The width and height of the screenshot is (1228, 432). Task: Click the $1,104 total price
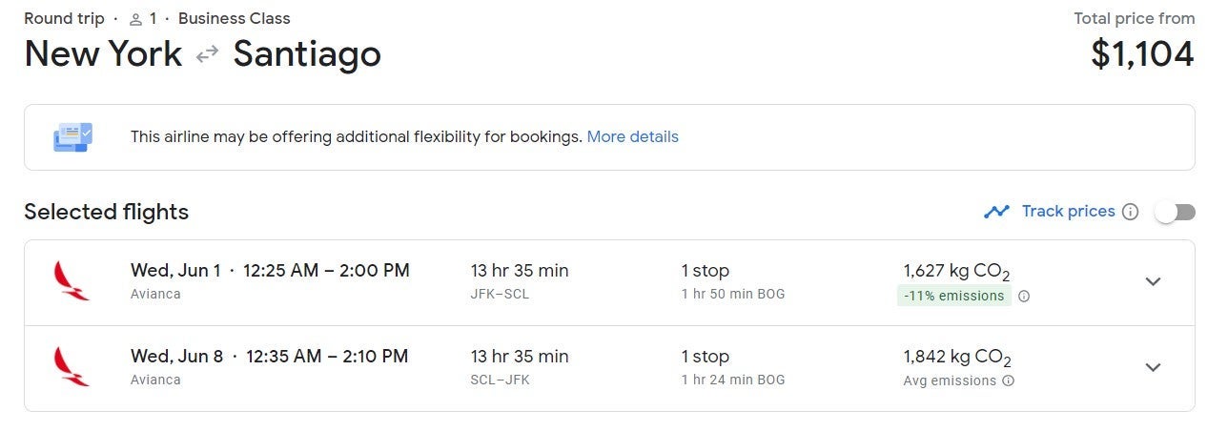1142,53
